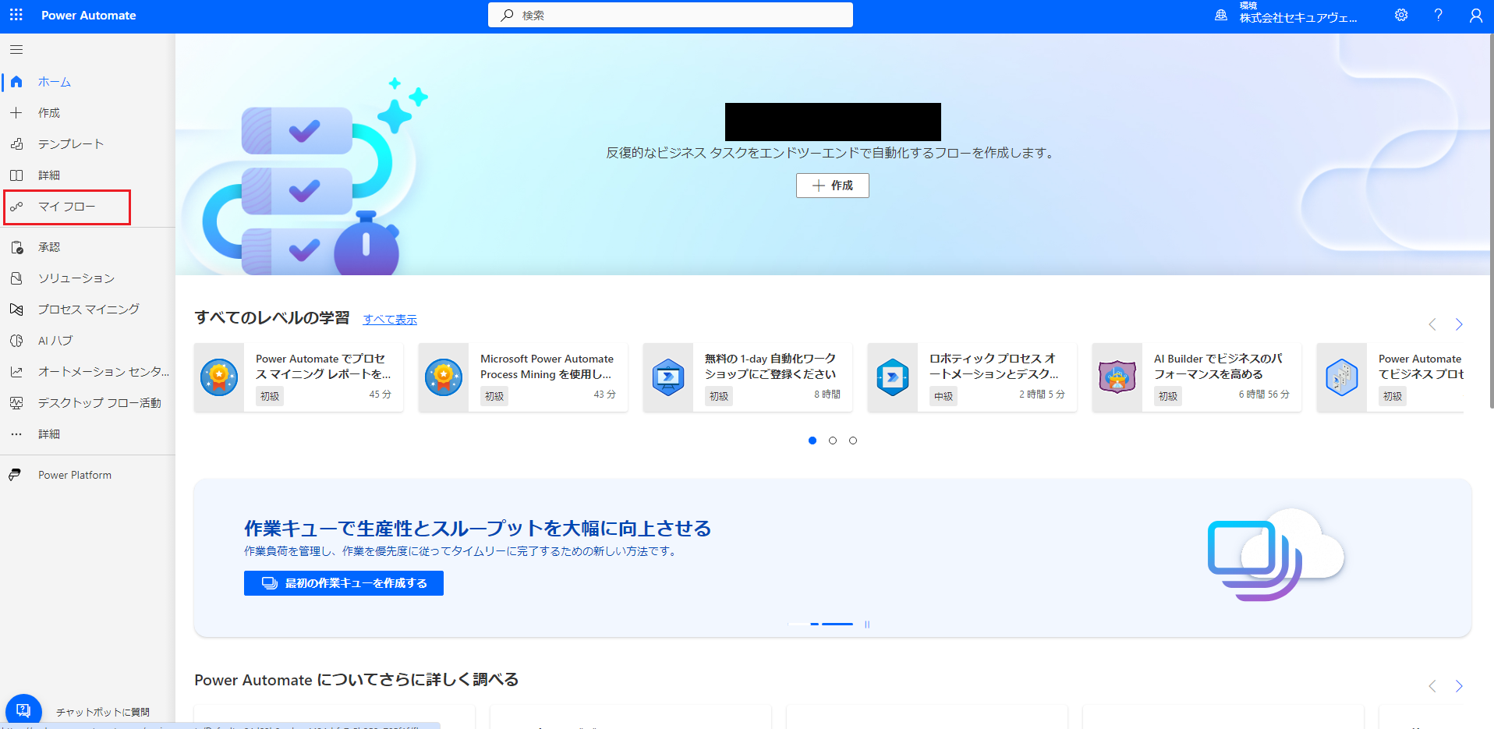Click the book icon next to 詳細
Viewport: 1494px width, 729px height.
pos(16,175)
